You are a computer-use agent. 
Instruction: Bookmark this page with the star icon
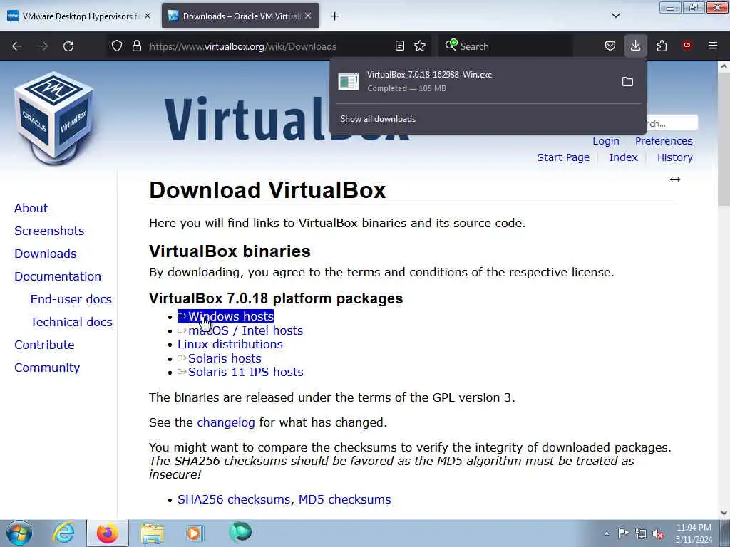click(x=420, y=46)
